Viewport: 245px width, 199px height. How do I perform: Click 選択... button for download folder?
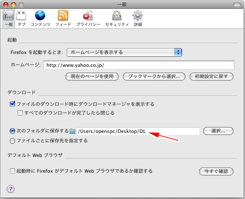(x=218, y=131)
